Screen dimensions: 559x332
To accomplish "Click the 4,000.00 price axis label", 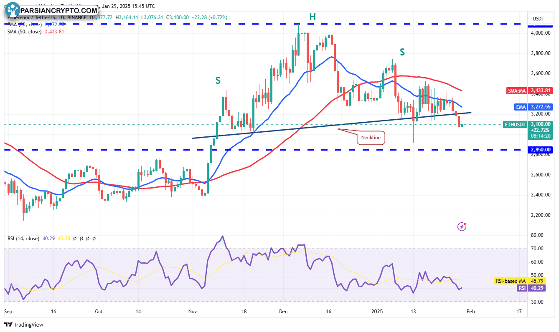I will [541, 33].
